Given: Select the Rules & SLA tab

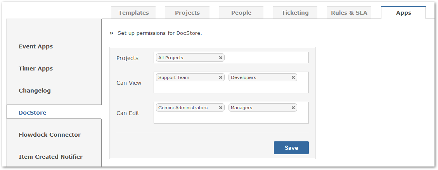Looking at the screenshot, I should [x=349, y=12].
